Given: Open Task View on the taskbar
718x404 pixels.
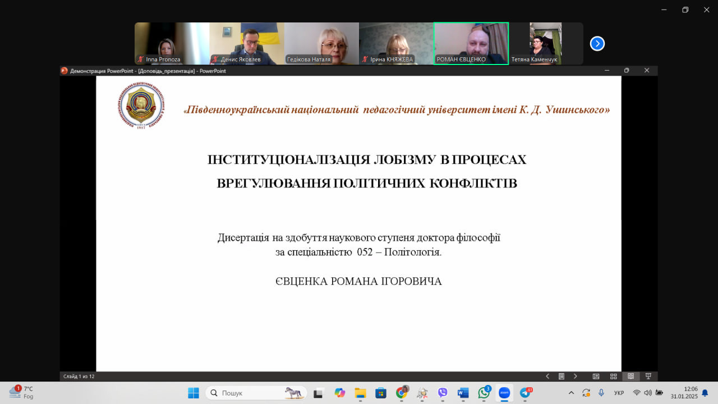Looking at the screenshot, I should pos(319,393).
